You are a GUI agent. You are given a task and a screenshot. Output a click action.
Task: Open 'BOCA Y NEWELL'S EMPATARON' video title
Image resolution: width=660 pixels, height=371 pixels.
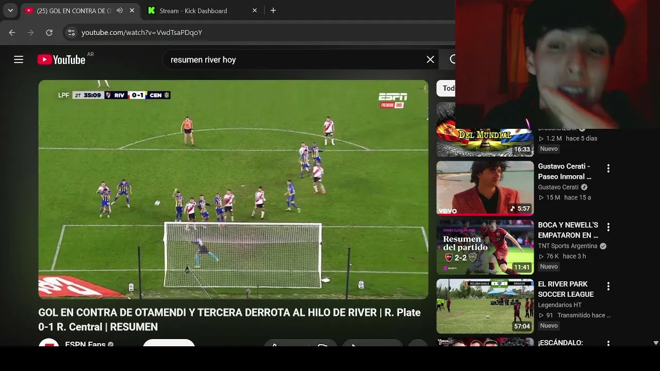pyautogui.click(x=568, y=230)
